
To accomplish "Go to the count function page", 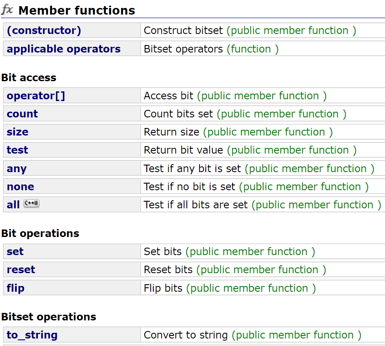I will [22, 114].
